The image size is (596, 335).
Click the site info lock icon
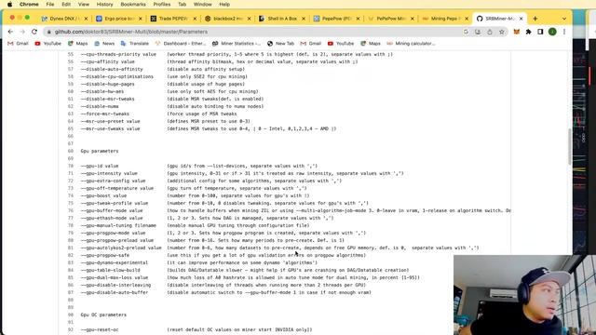pyautogui.click(x=49, y=32)
